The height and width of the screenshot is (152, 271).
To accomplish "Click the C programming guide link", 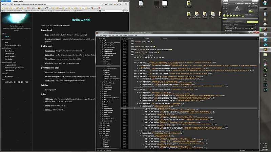I will [x=54, y=39].
